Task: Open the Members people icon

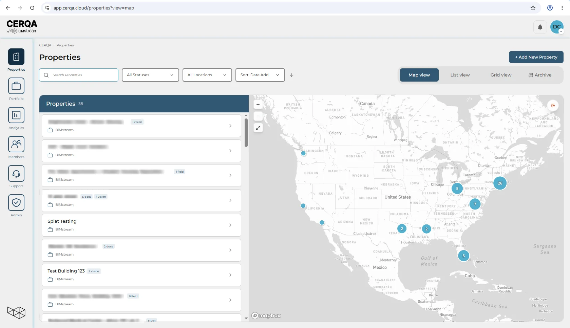Action: tap(16, 144)
